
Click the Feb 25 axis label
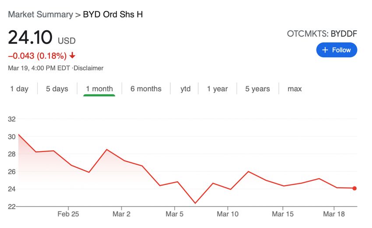click(68, 214)
